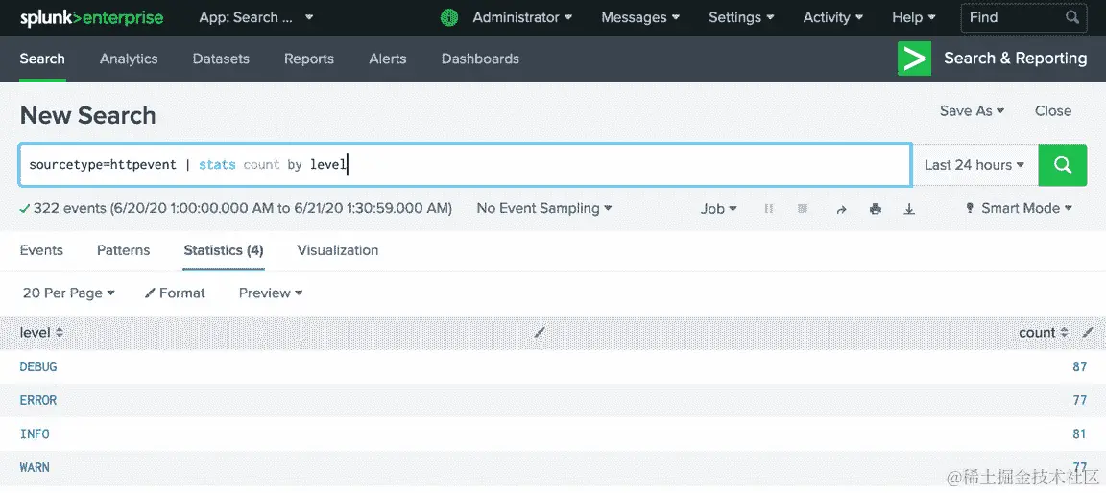1106x493 pixels.
Task: Click the 322 events status text
Action: click(x=243, y=208)
